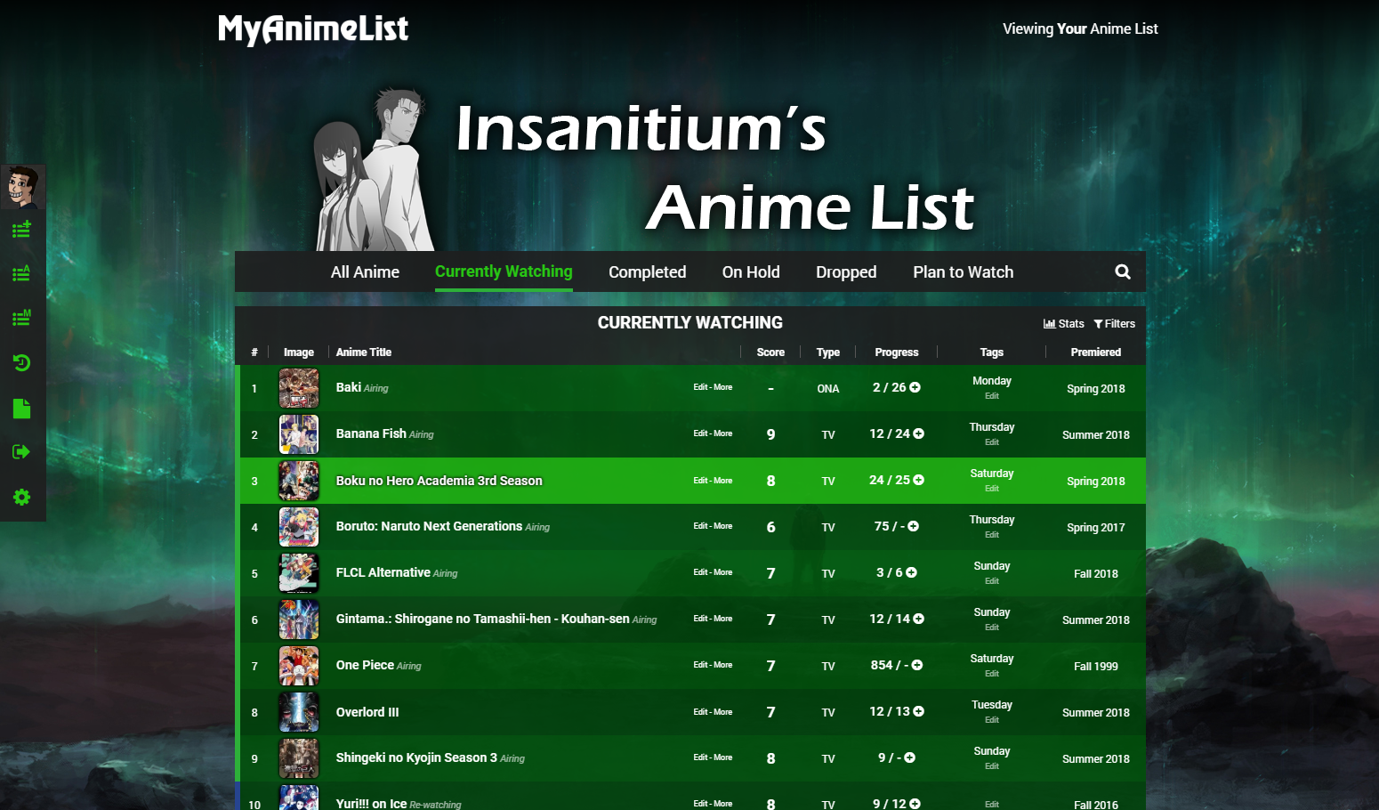
Task: Click the search magnifier icon
Action: [x=1123, y=272]
